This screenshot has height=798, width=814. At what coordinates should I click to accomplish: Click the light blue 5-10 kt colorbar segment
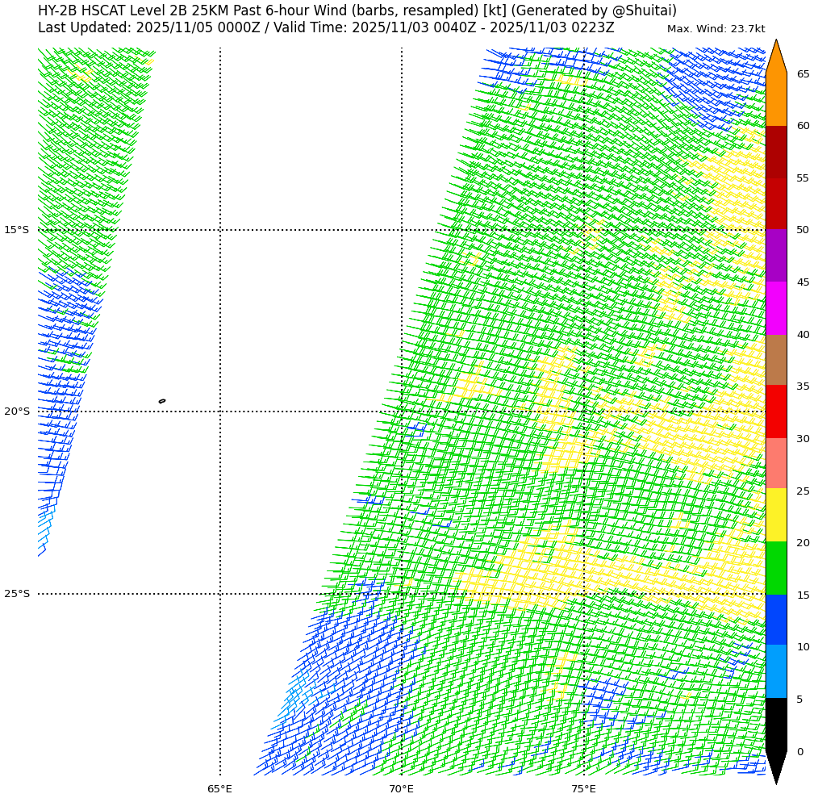[x=775, y=671]
